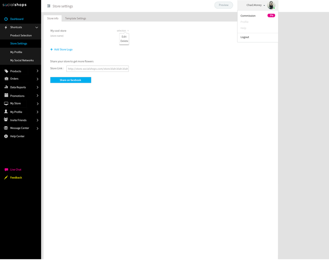Switch to the Store info tab
The height and width of the screenshot is (260, 329).
click(52, 19)
